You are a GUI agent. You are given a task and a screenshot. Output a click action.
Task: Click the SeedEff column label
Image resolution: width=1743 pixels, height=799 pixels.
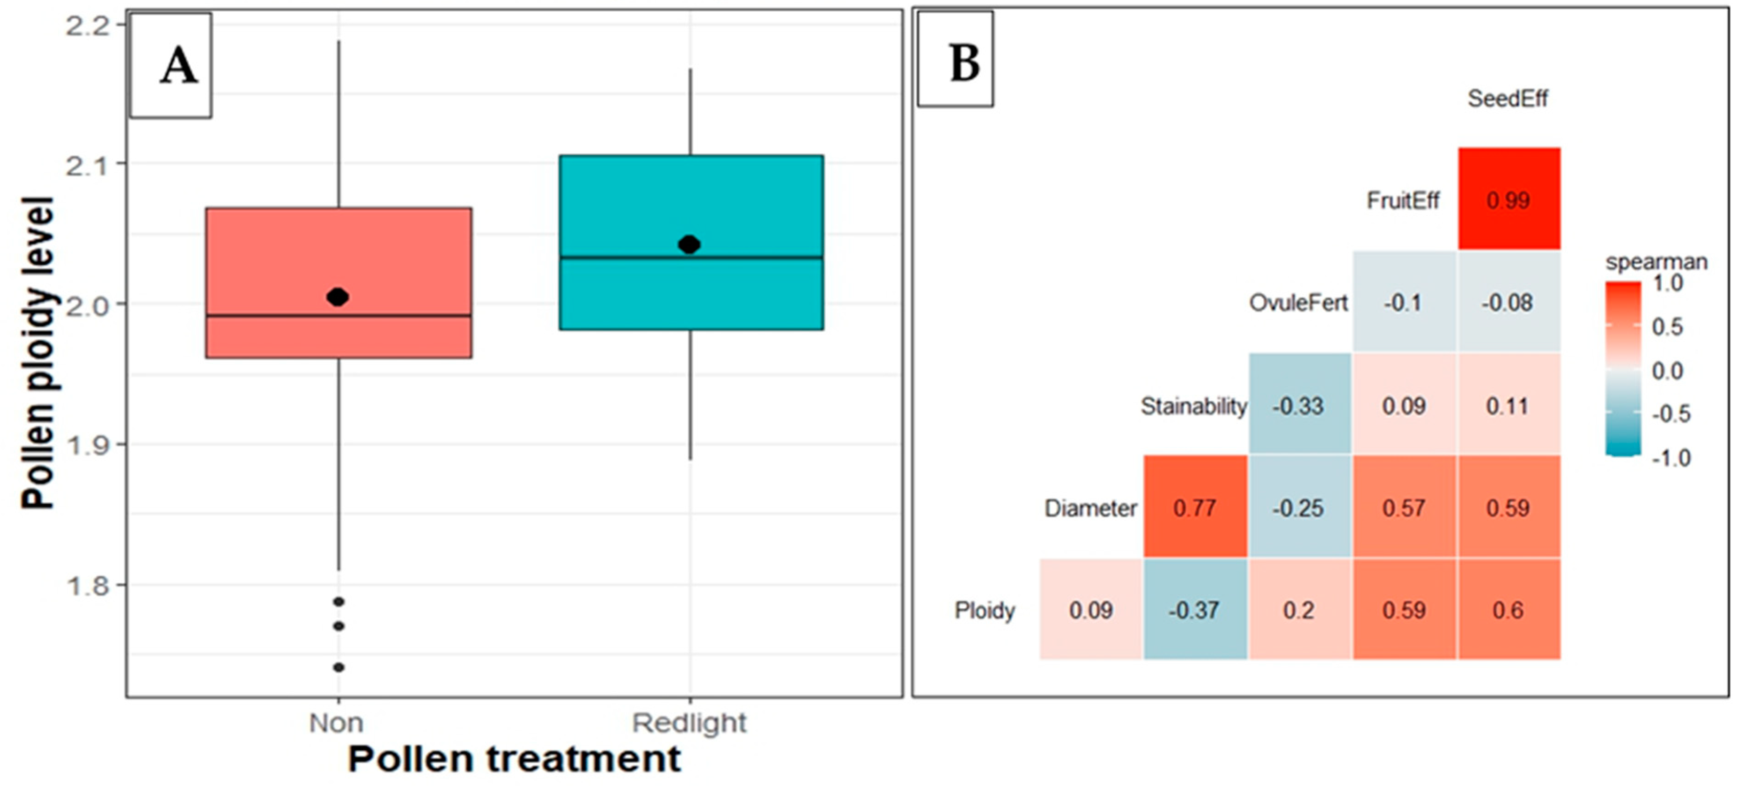[1508, 99]
